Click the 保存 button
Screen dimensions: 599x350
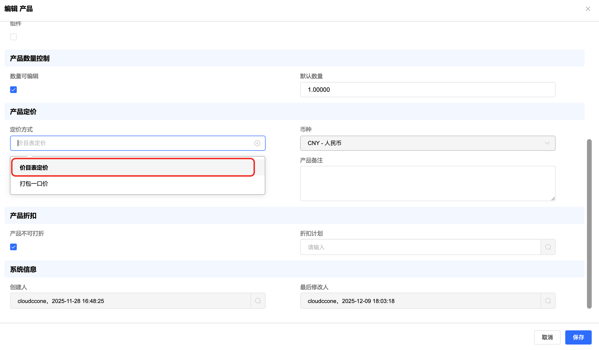click(x=578, y=337)
